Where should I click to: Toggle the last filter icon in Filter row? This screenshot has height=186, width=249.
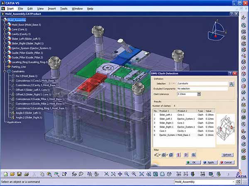click(x=193, y=155)
